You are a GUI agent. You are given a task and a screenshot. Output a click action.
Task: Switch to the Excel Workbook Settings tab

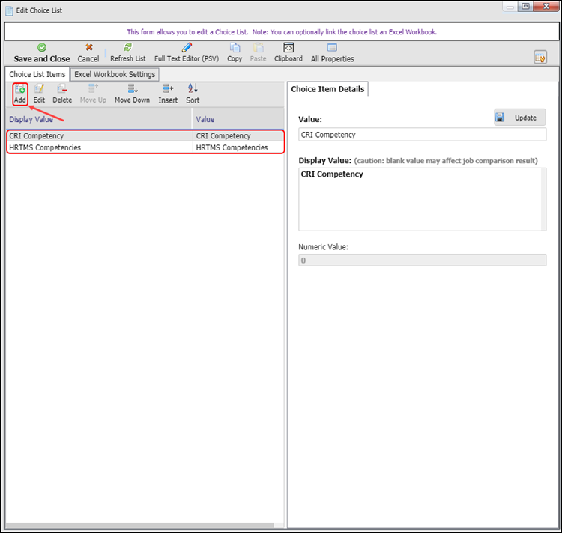115,74
